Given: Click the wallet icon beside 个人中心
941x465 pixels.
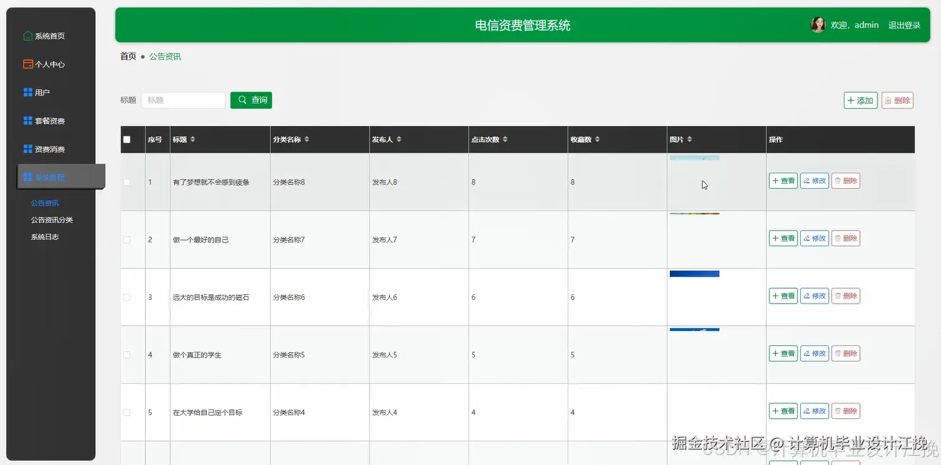Looking at the screenshot, I should click(x=28, y=64).
